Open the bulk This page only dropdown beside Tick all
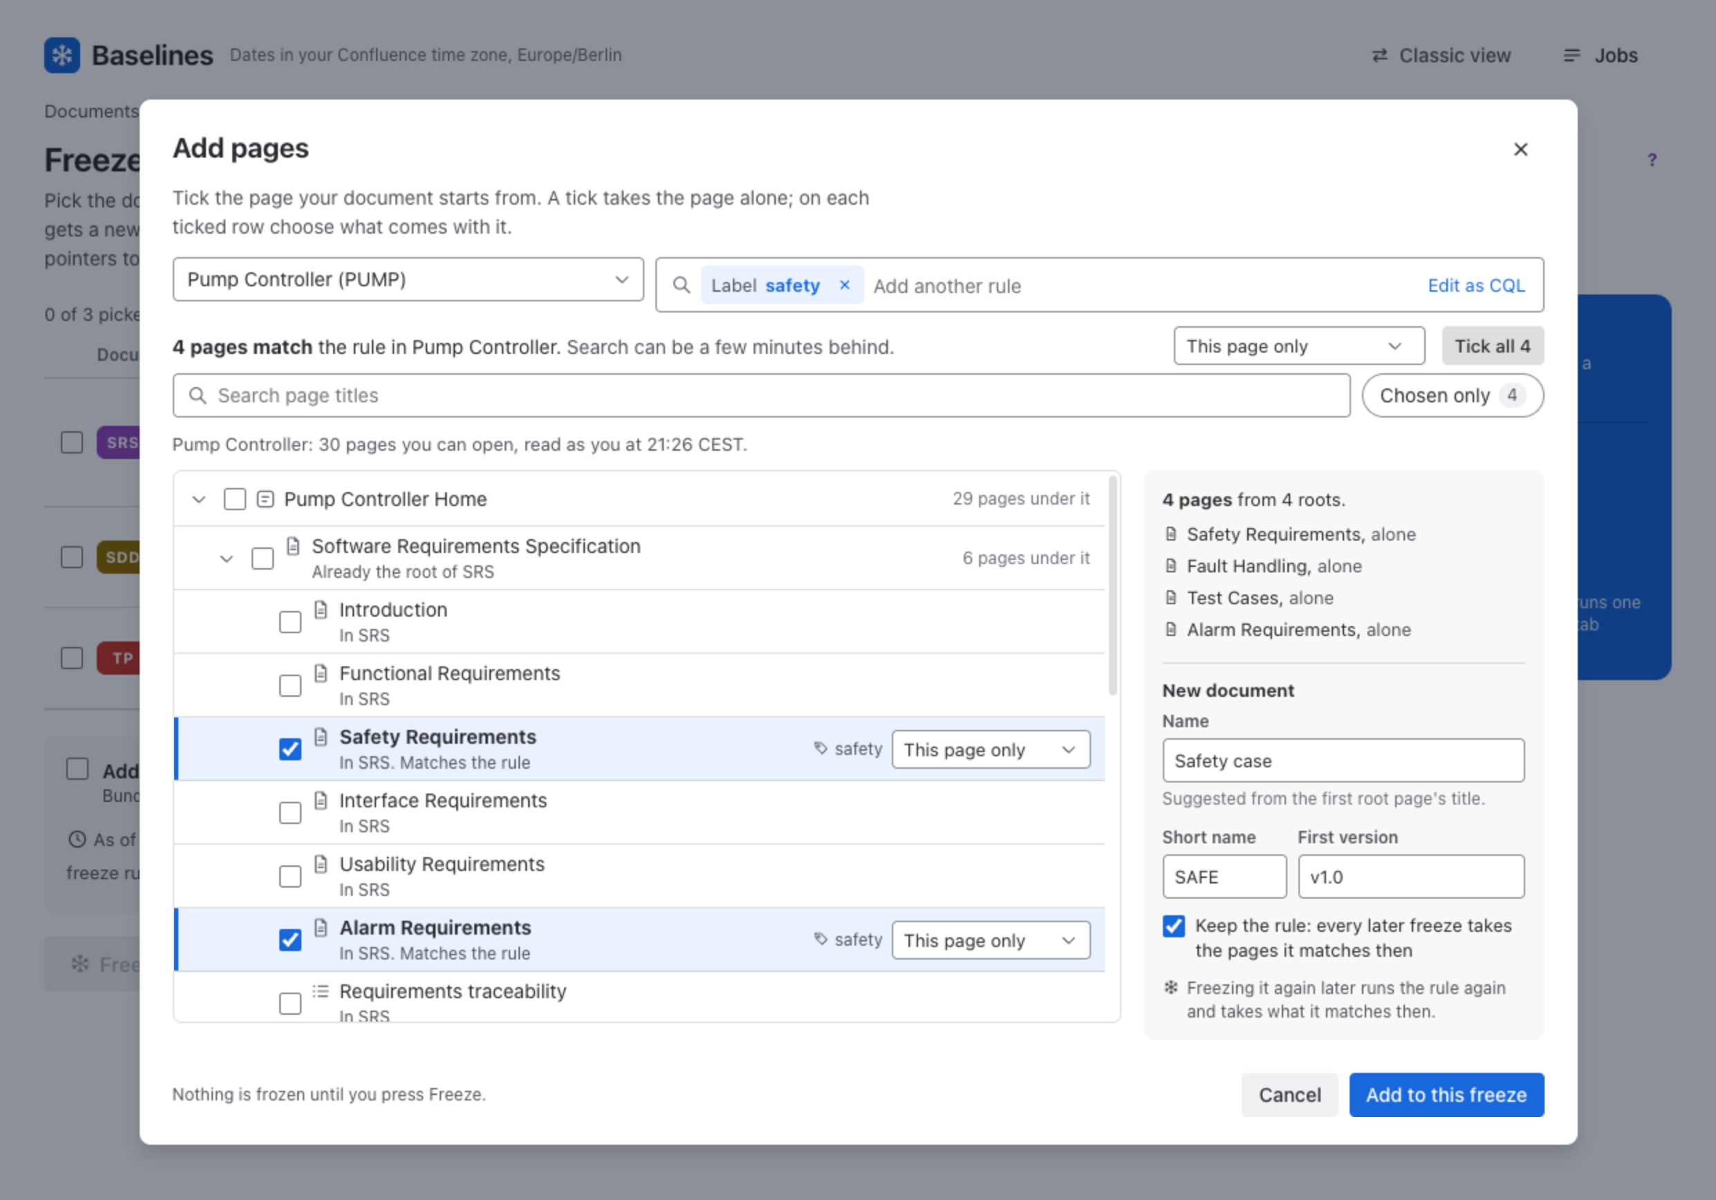 pos(1299,346)
